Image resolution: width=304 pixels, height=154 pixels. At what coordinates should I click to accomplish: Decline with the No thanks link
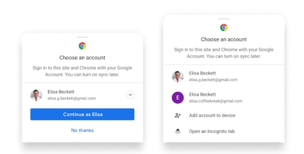[x=82, y=130]
